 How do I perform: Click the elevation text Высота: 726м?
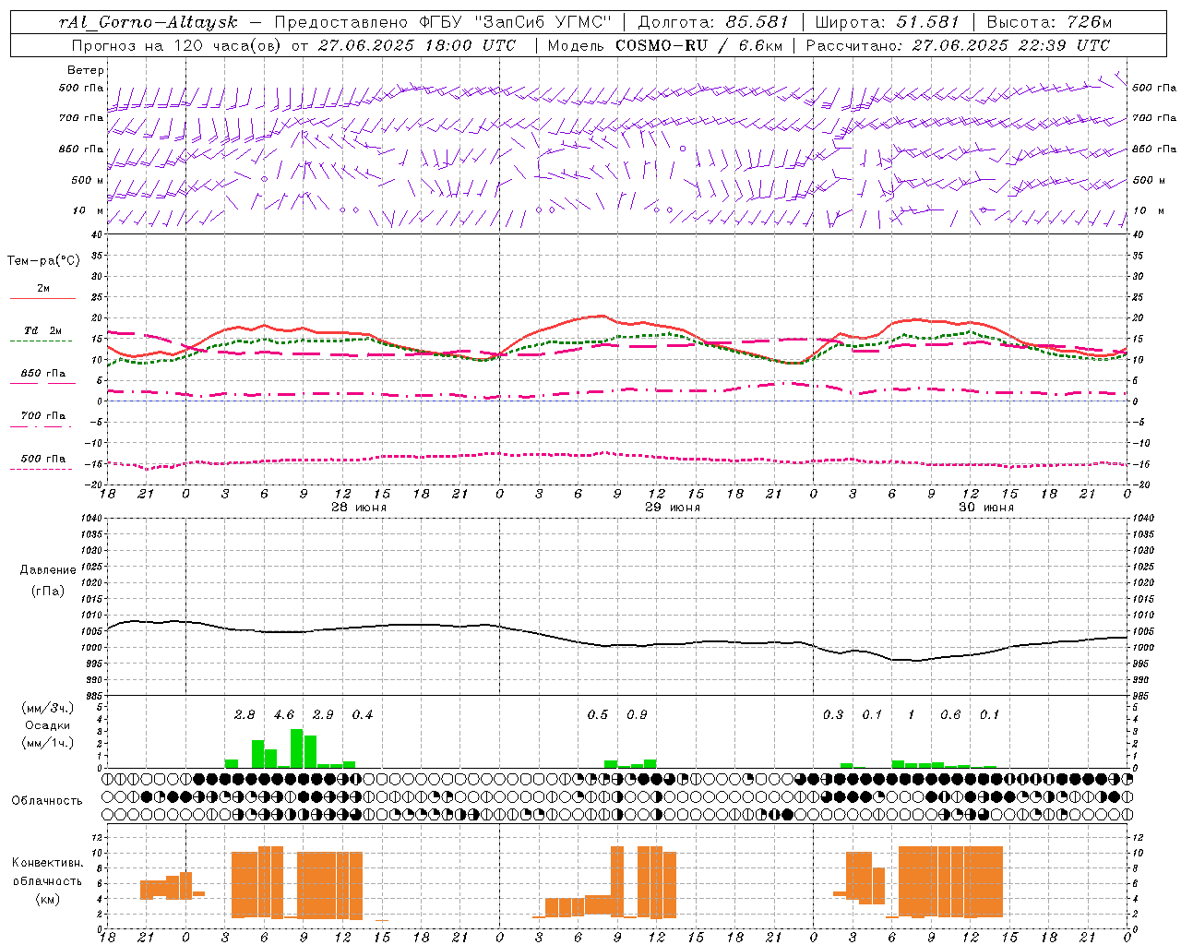pos(1049,22)
